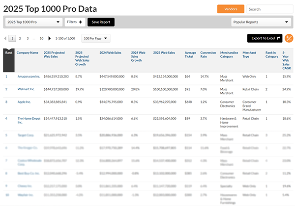This screenshot has width=295, height=206.
Task: Sort by Company Name column
Action: click(x=27, y=52)
